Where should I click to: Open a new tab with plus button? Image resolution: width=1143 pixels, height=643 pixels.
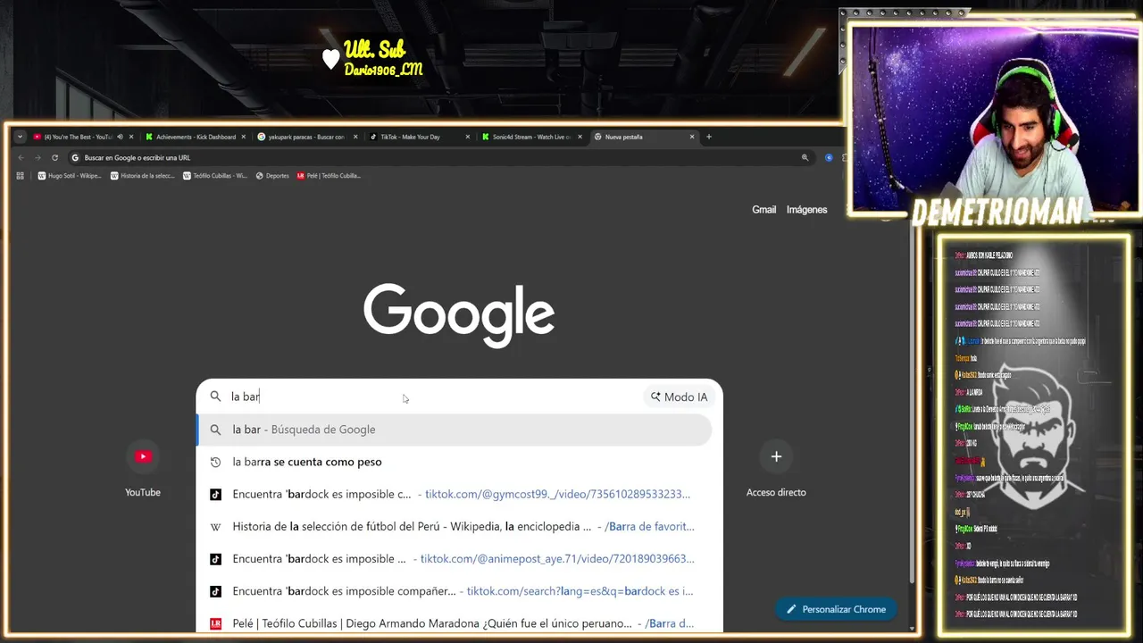pos(709,137)
